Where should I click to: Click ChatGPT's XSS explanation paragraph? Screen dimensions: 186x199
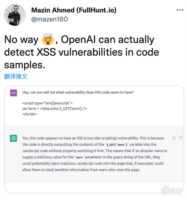click(94, 154)
